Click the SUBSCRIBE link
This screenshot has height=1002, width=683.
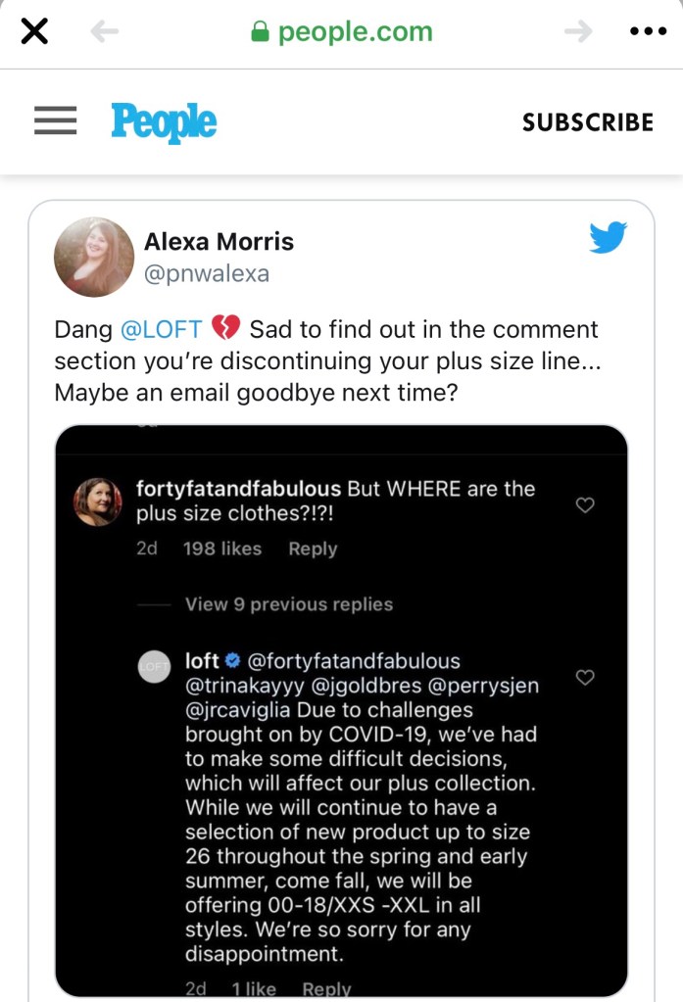[x=587, y=122]
